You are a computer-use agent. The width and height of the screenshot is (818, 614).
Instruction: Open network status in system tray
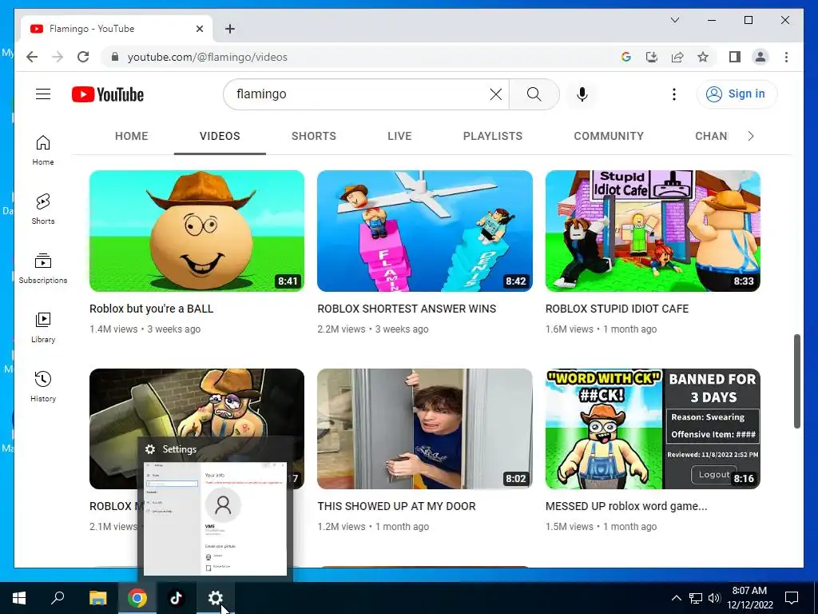point(696,598)
